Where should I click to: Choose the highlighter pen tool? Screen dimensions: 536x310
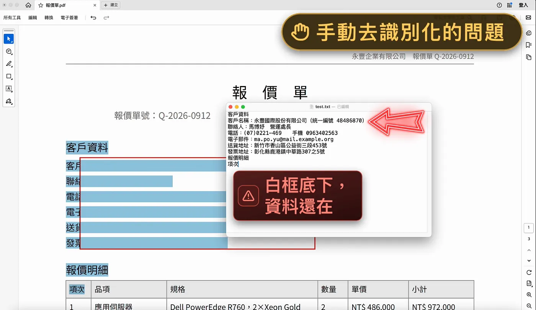[x=9, y=64]
